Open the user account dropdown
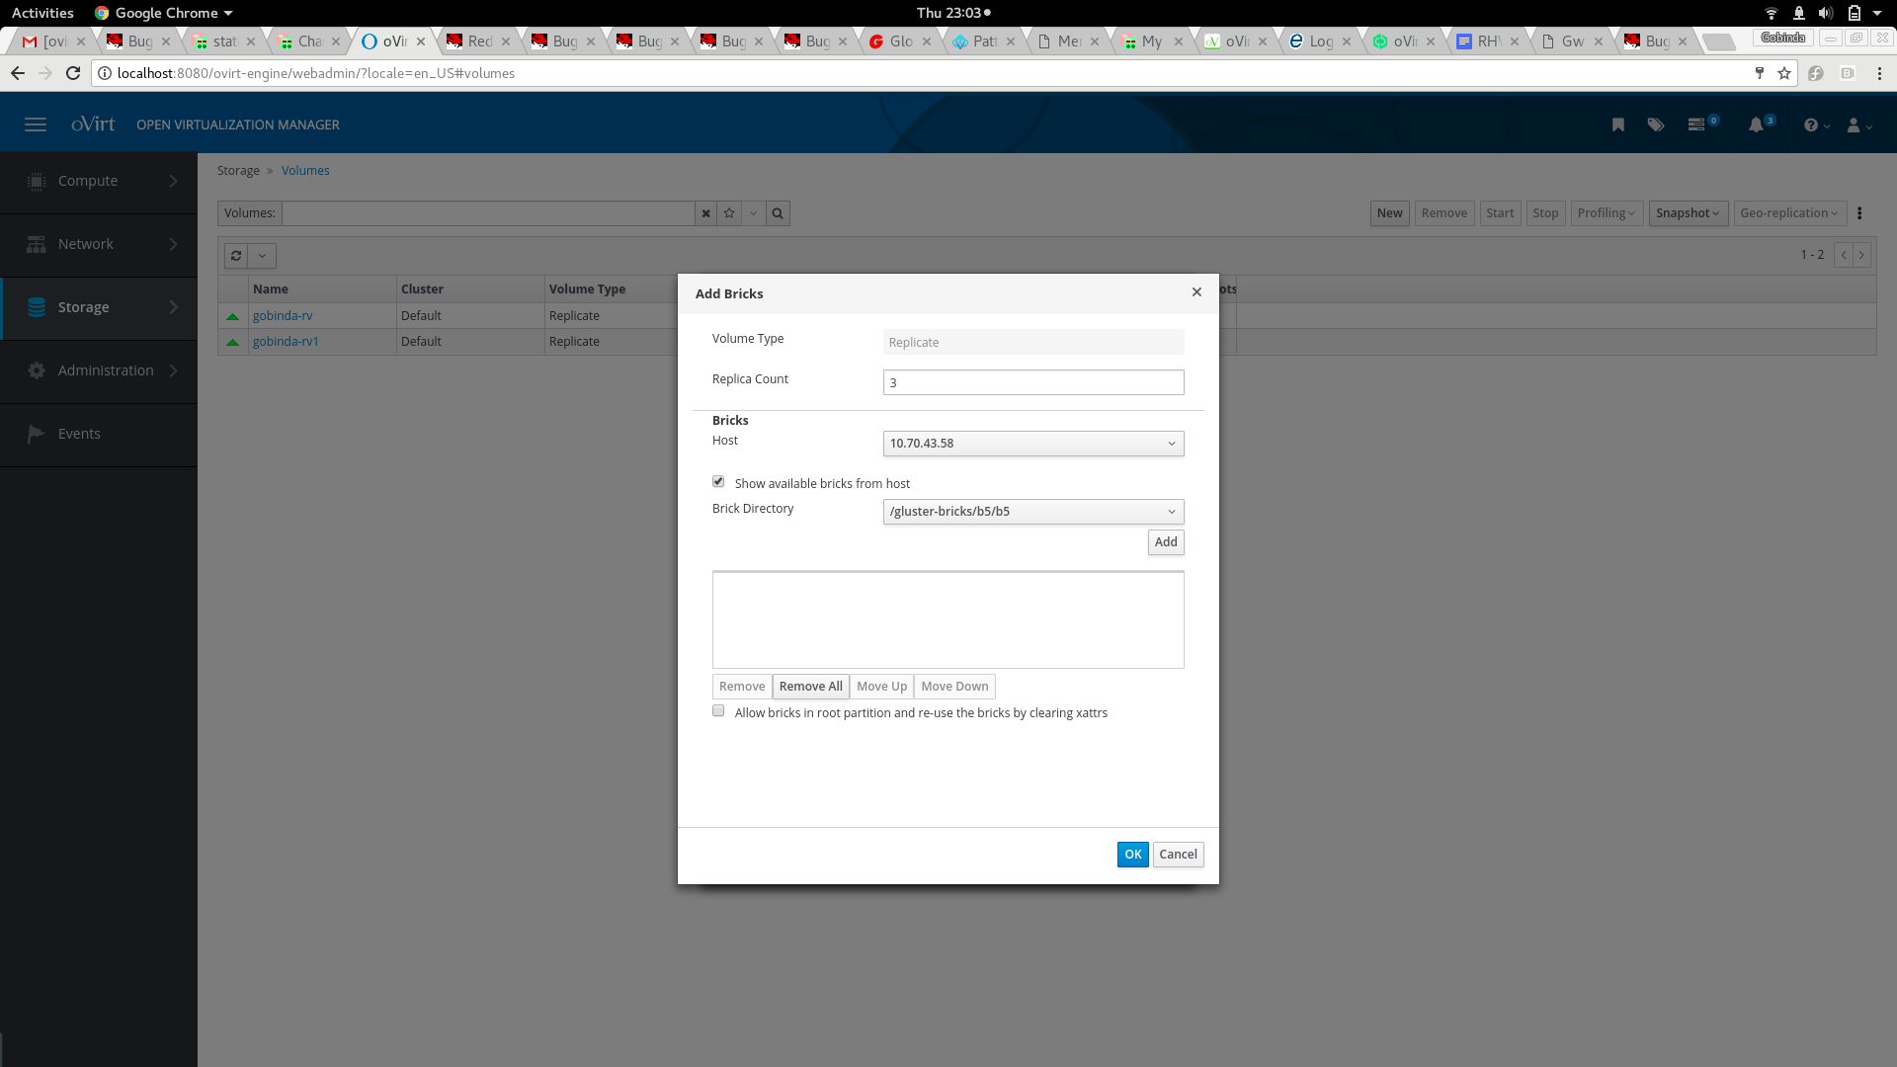 (1858, 125)
